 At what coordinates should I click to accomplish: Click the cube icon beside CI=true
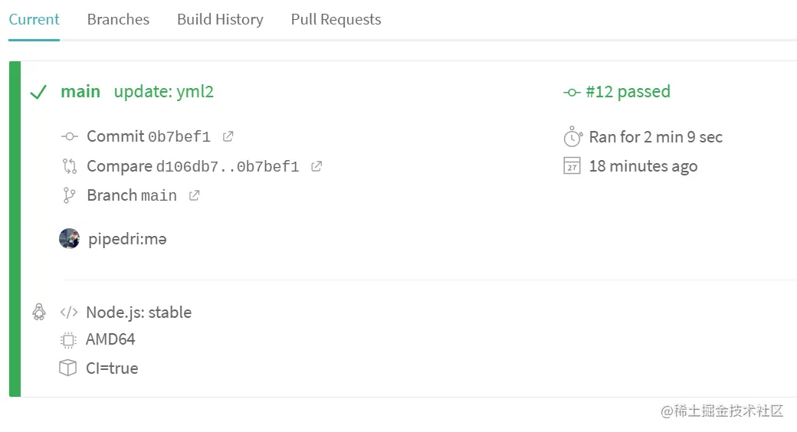[68, 368]
